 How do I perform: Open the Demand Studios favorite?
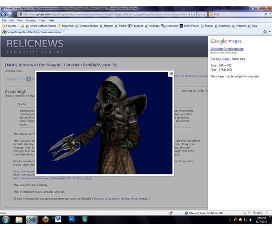click(x=87, y=26)
